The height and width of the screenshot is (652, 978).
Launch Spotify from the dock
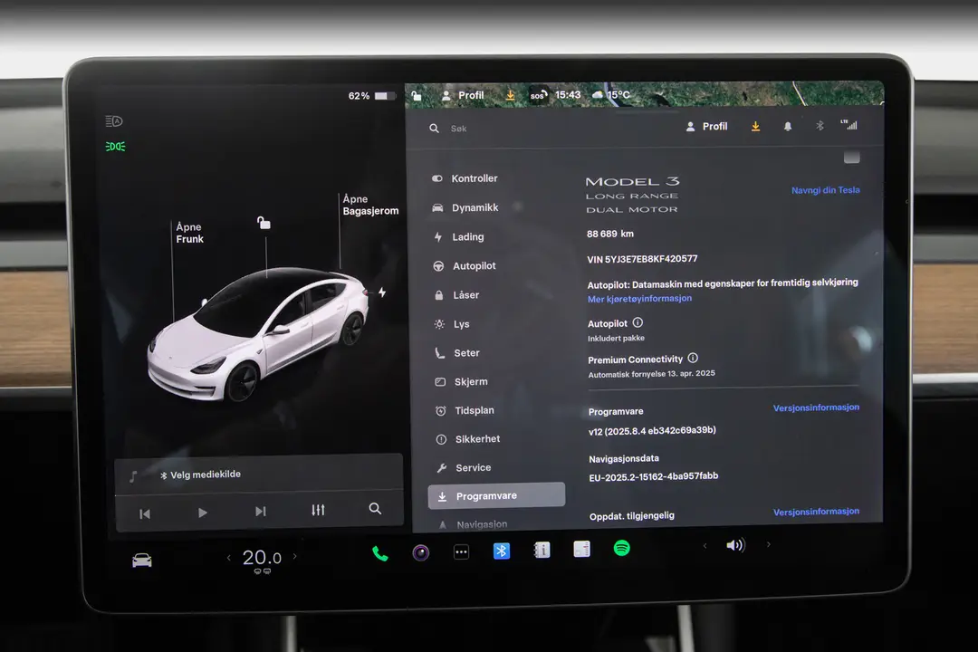622,549
